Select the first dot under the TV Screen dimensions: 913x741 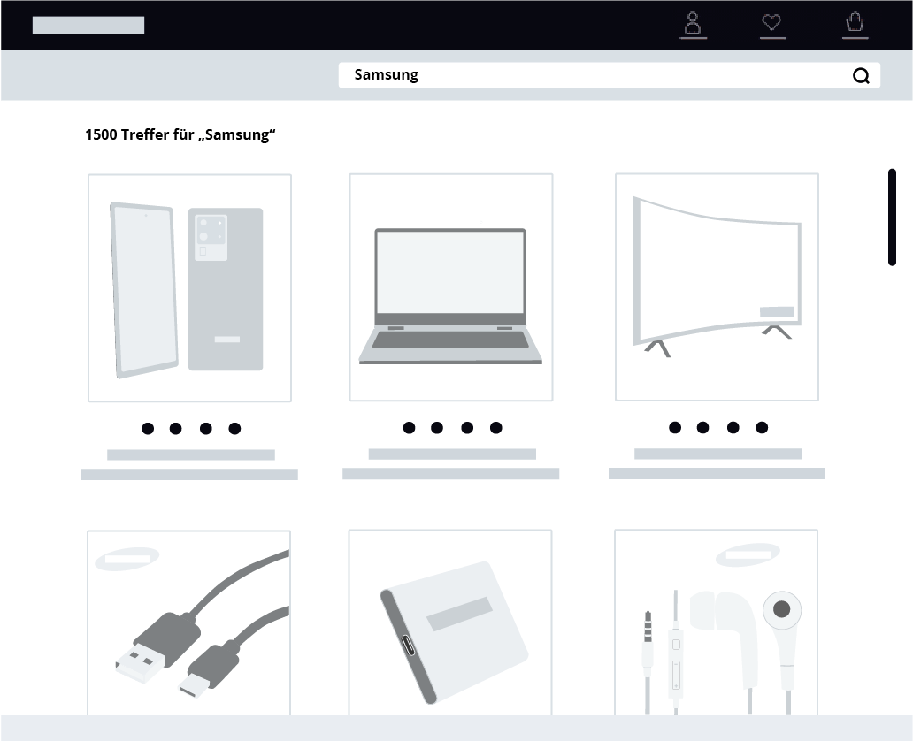(675, 428)
